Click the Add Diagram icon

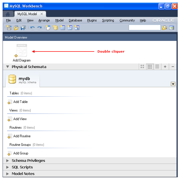coord(21,51)
